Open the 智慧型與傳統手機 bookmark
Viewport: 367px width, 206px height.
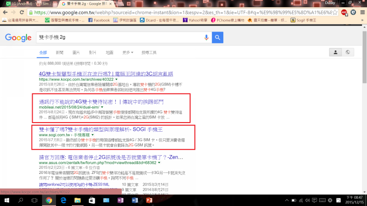tap(65, 20)
